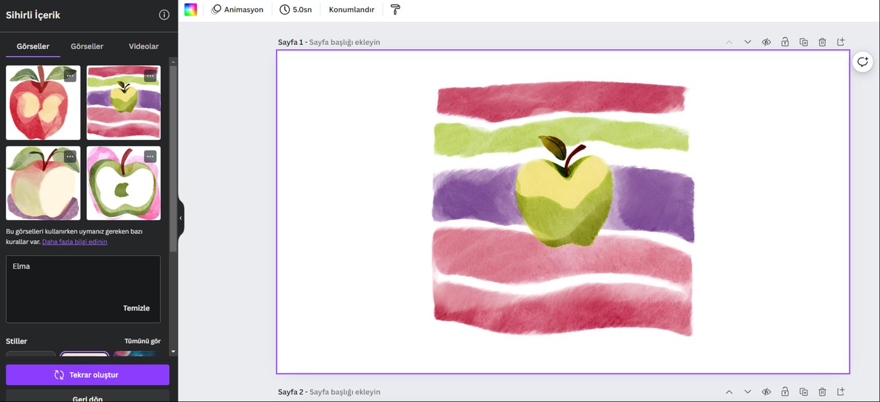Screen dimensions: 880x402
Task: Add a new page after Sayfa 1
Action: click(841, 42)
